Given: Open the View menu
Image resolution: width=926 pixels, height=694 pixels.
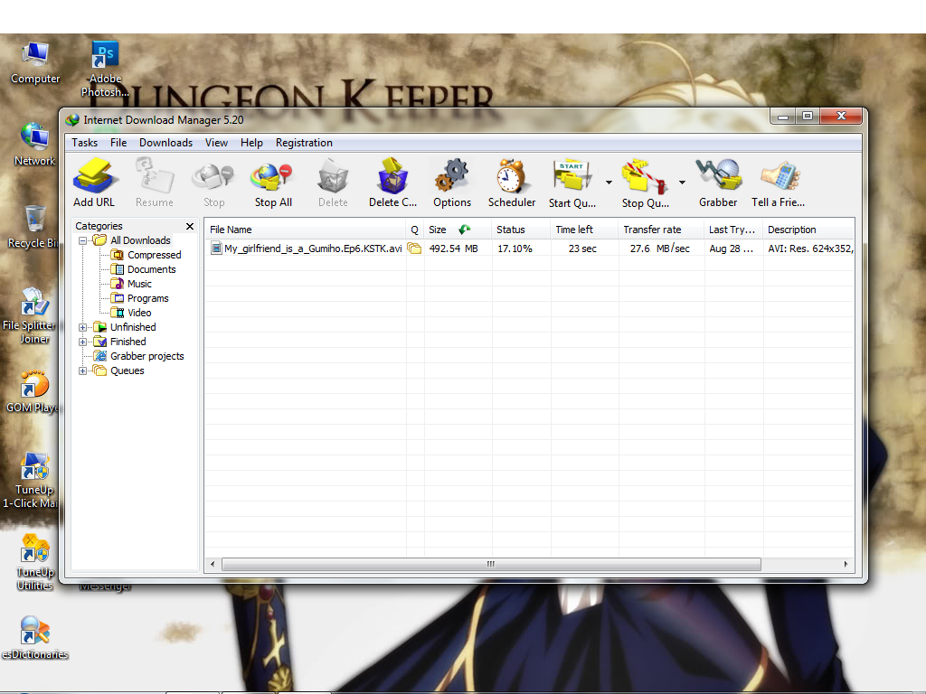Looking at the screenshot, I should tap(216, 143).
